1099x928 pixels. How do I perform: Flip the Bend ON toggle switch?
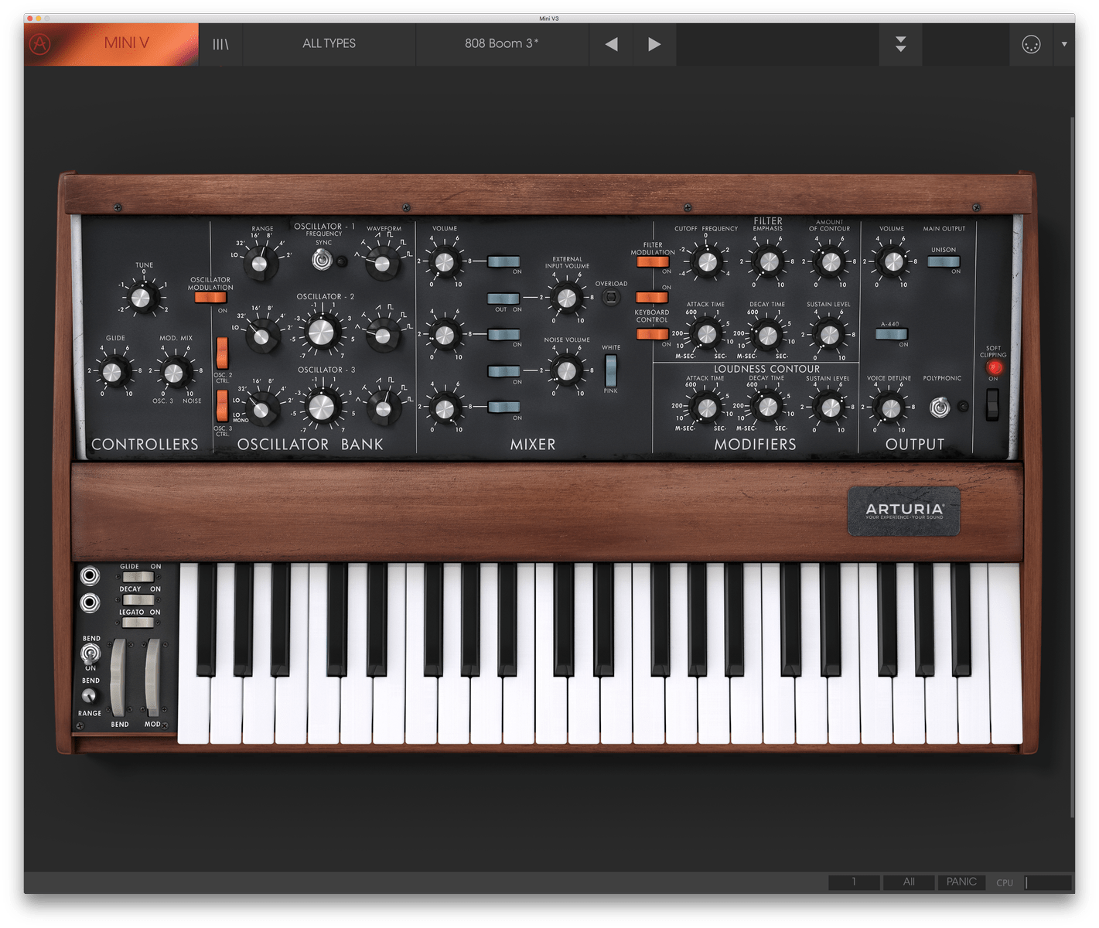tap(90, 654)
